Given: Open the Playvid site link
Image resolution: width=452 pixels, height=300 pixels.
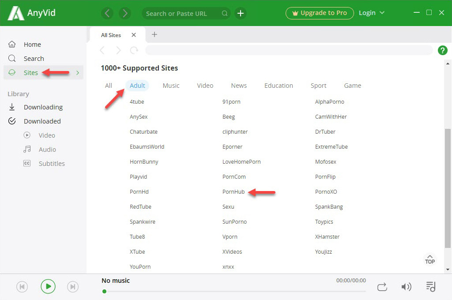Looking at the screenshot, I should click(138, 176).
